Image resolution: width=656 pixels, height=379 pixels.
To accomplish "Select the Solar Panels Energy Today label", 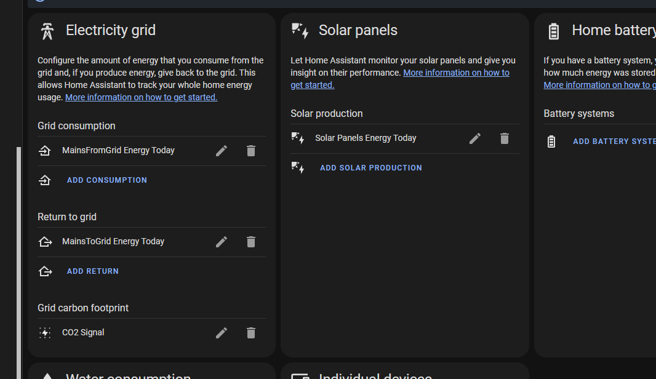I will click(x=366, y=138).
